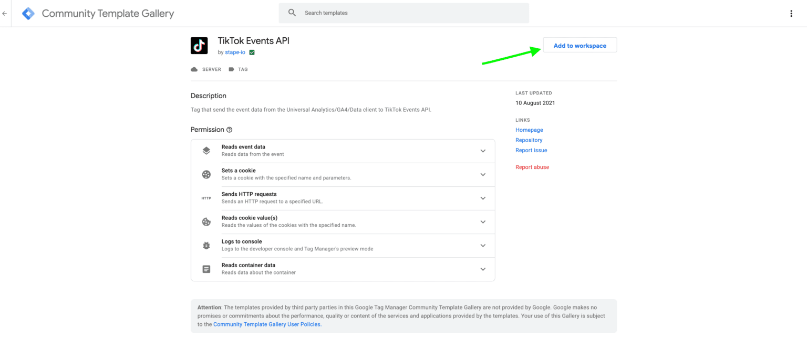Click the Google Tag Manager logo
This screenshot has height=349, width=807.
[28, 14]
